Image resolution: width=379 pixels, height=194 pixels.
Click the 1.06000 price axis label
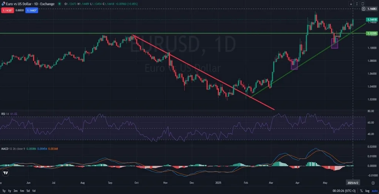point(372,74)
